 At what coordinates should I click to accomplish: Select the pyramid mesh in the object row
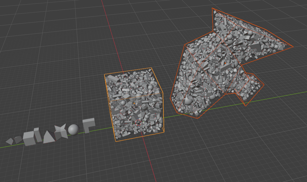coord(49,137)
